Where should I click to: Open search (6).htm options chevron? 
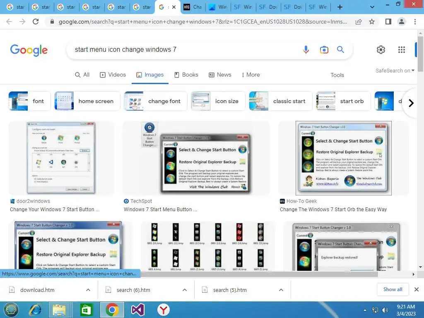click(185, 290)
